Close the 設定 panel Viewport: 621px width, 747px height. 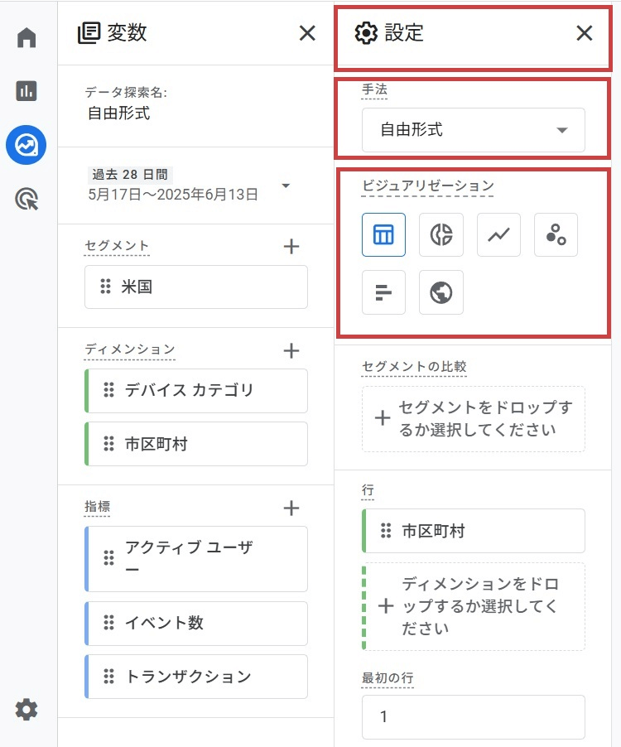point(585,33)
